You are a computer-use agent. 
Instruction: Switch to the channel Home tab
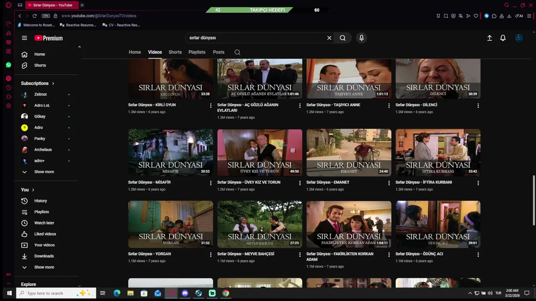coord(135,52)
